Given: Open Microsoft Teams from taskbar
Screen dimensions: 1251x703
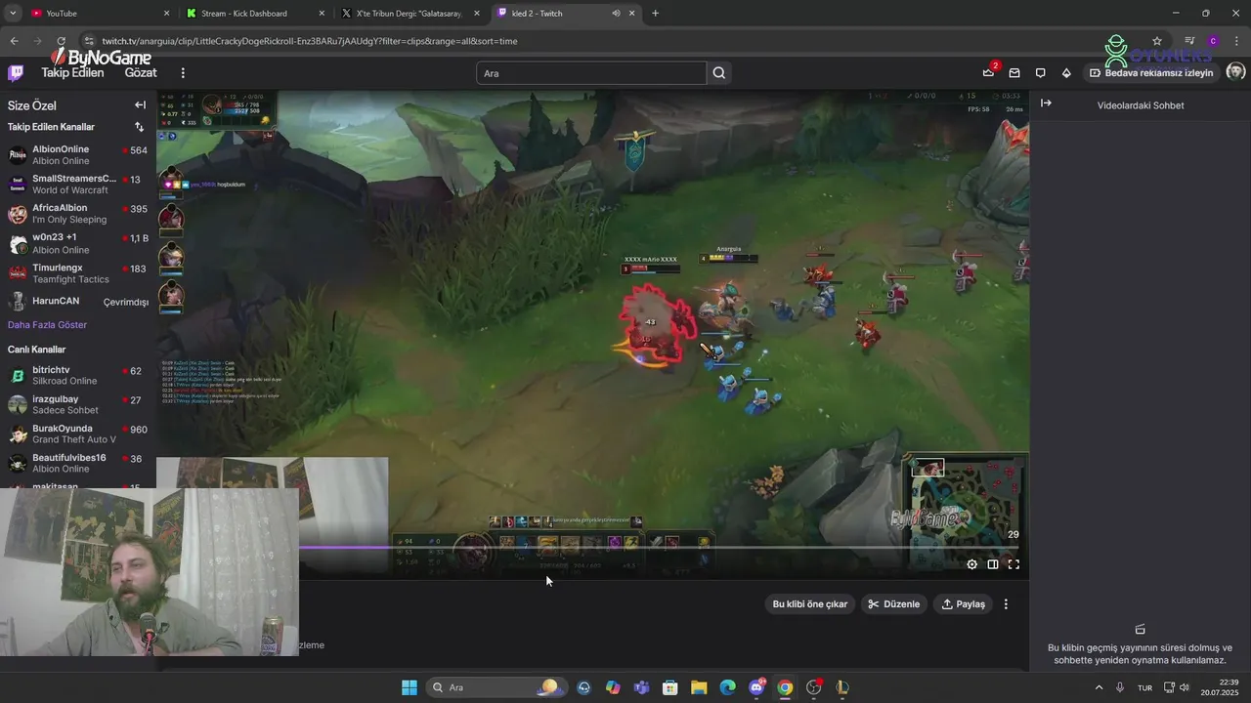Looking at the screenshot, I should tap(641, 687).
